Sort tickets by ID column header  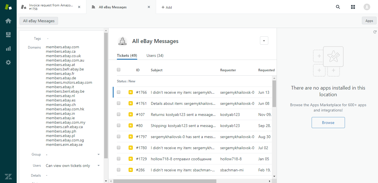(138, 70)
